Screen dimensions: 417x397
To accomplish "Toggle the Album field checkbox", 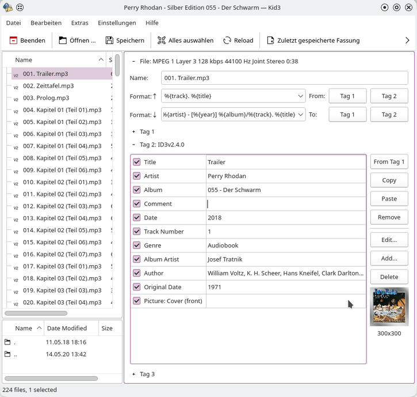I will 137,190.
